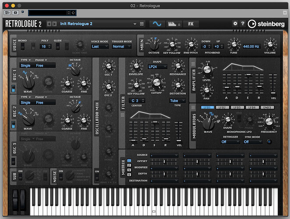Viewport: 290px width, 219px height.
Task: Open the first Matrix Destination dropdown
Action: click(164, 180)
